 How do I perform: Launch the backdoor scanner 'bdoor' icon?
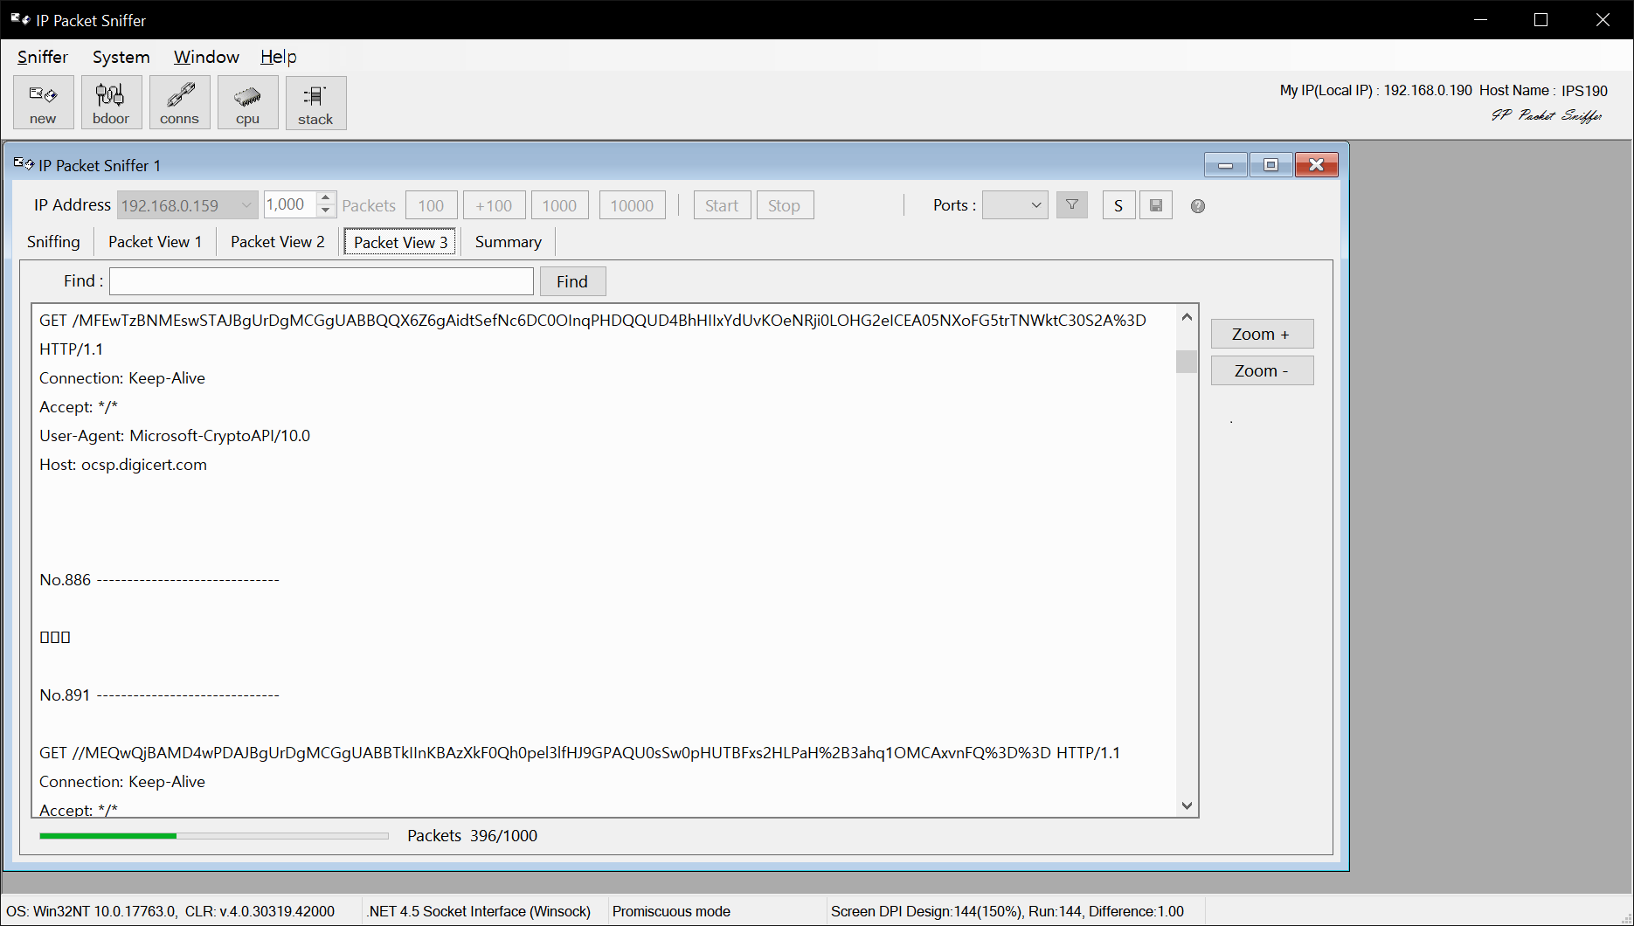(111, 101)
